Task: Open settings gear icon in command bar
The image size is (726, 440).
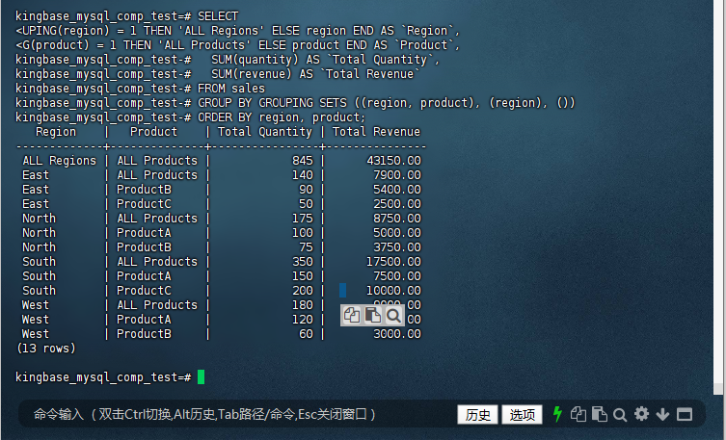Action: (x=641, y=414)
